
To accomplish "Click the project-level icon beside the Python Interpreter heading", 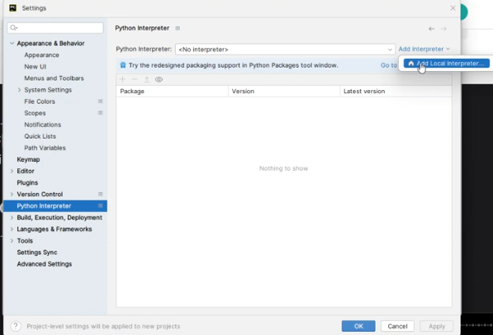I will 178,28.
